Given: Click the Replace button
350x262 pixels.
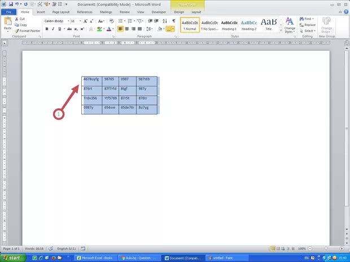Looking at the screenshot, I should [x=308, y=25].
